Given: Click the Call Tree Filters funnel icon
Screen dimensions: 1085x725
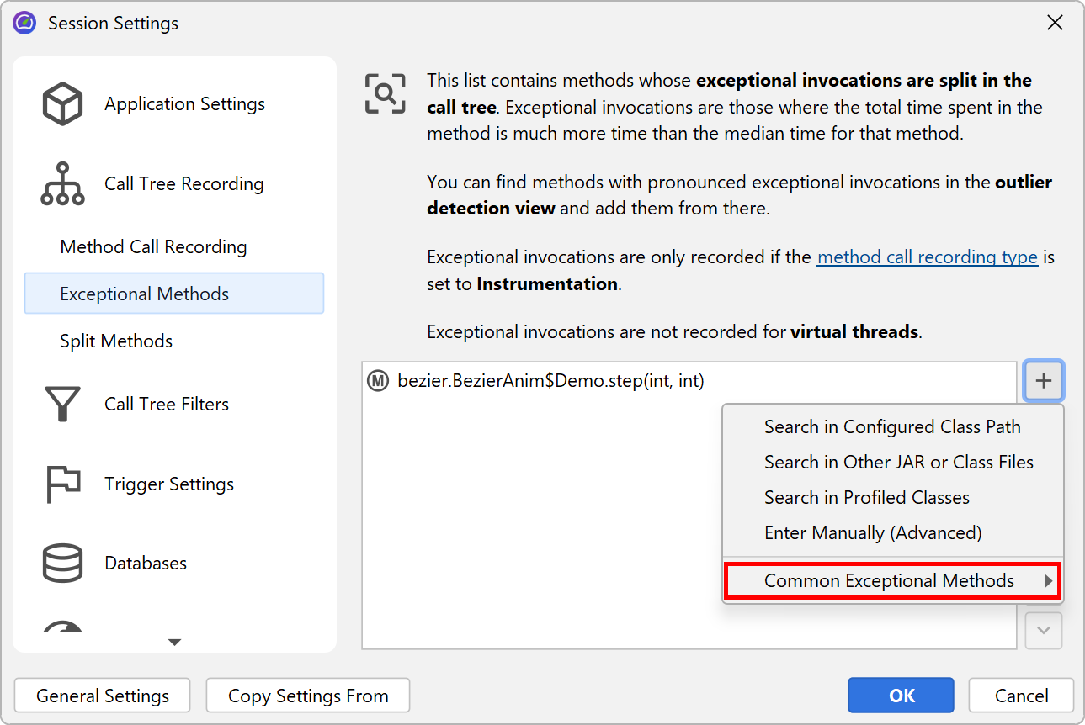Looking at the screenshot, I should click(62, 405).
